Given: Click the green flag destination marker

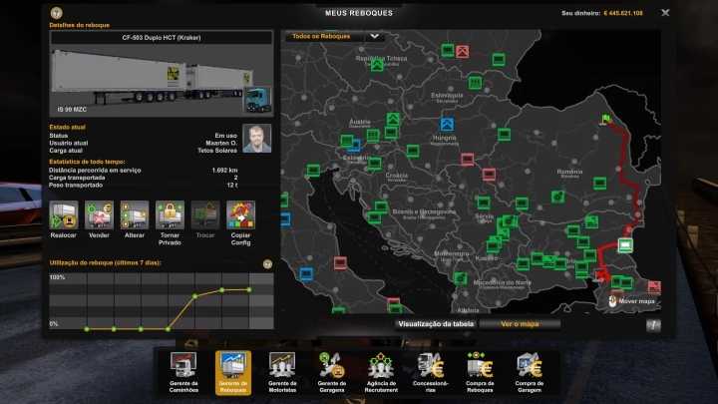Looking at the screenshot, I should 606,120.
